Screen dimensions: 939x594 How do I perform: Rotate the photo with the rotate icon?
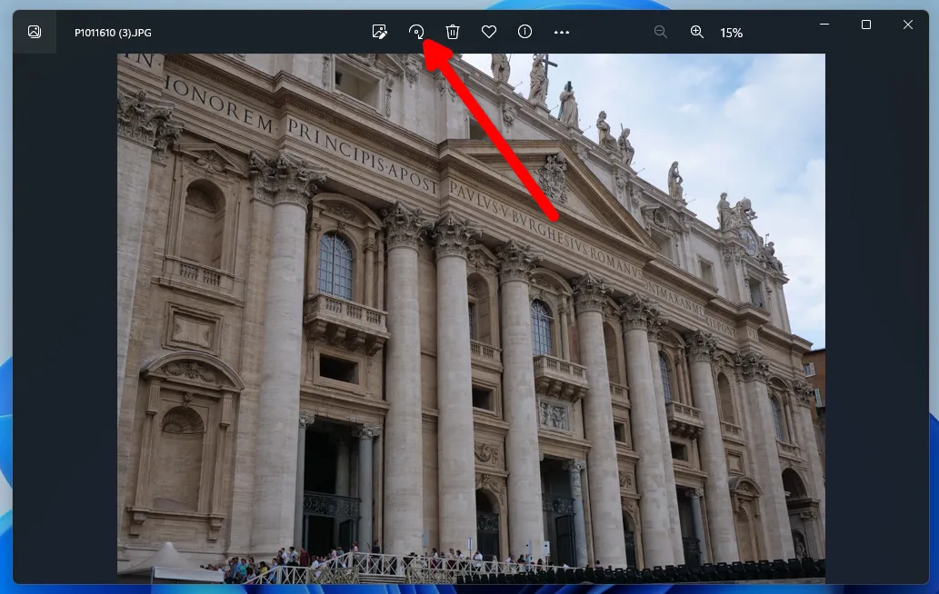click(416, 32)
